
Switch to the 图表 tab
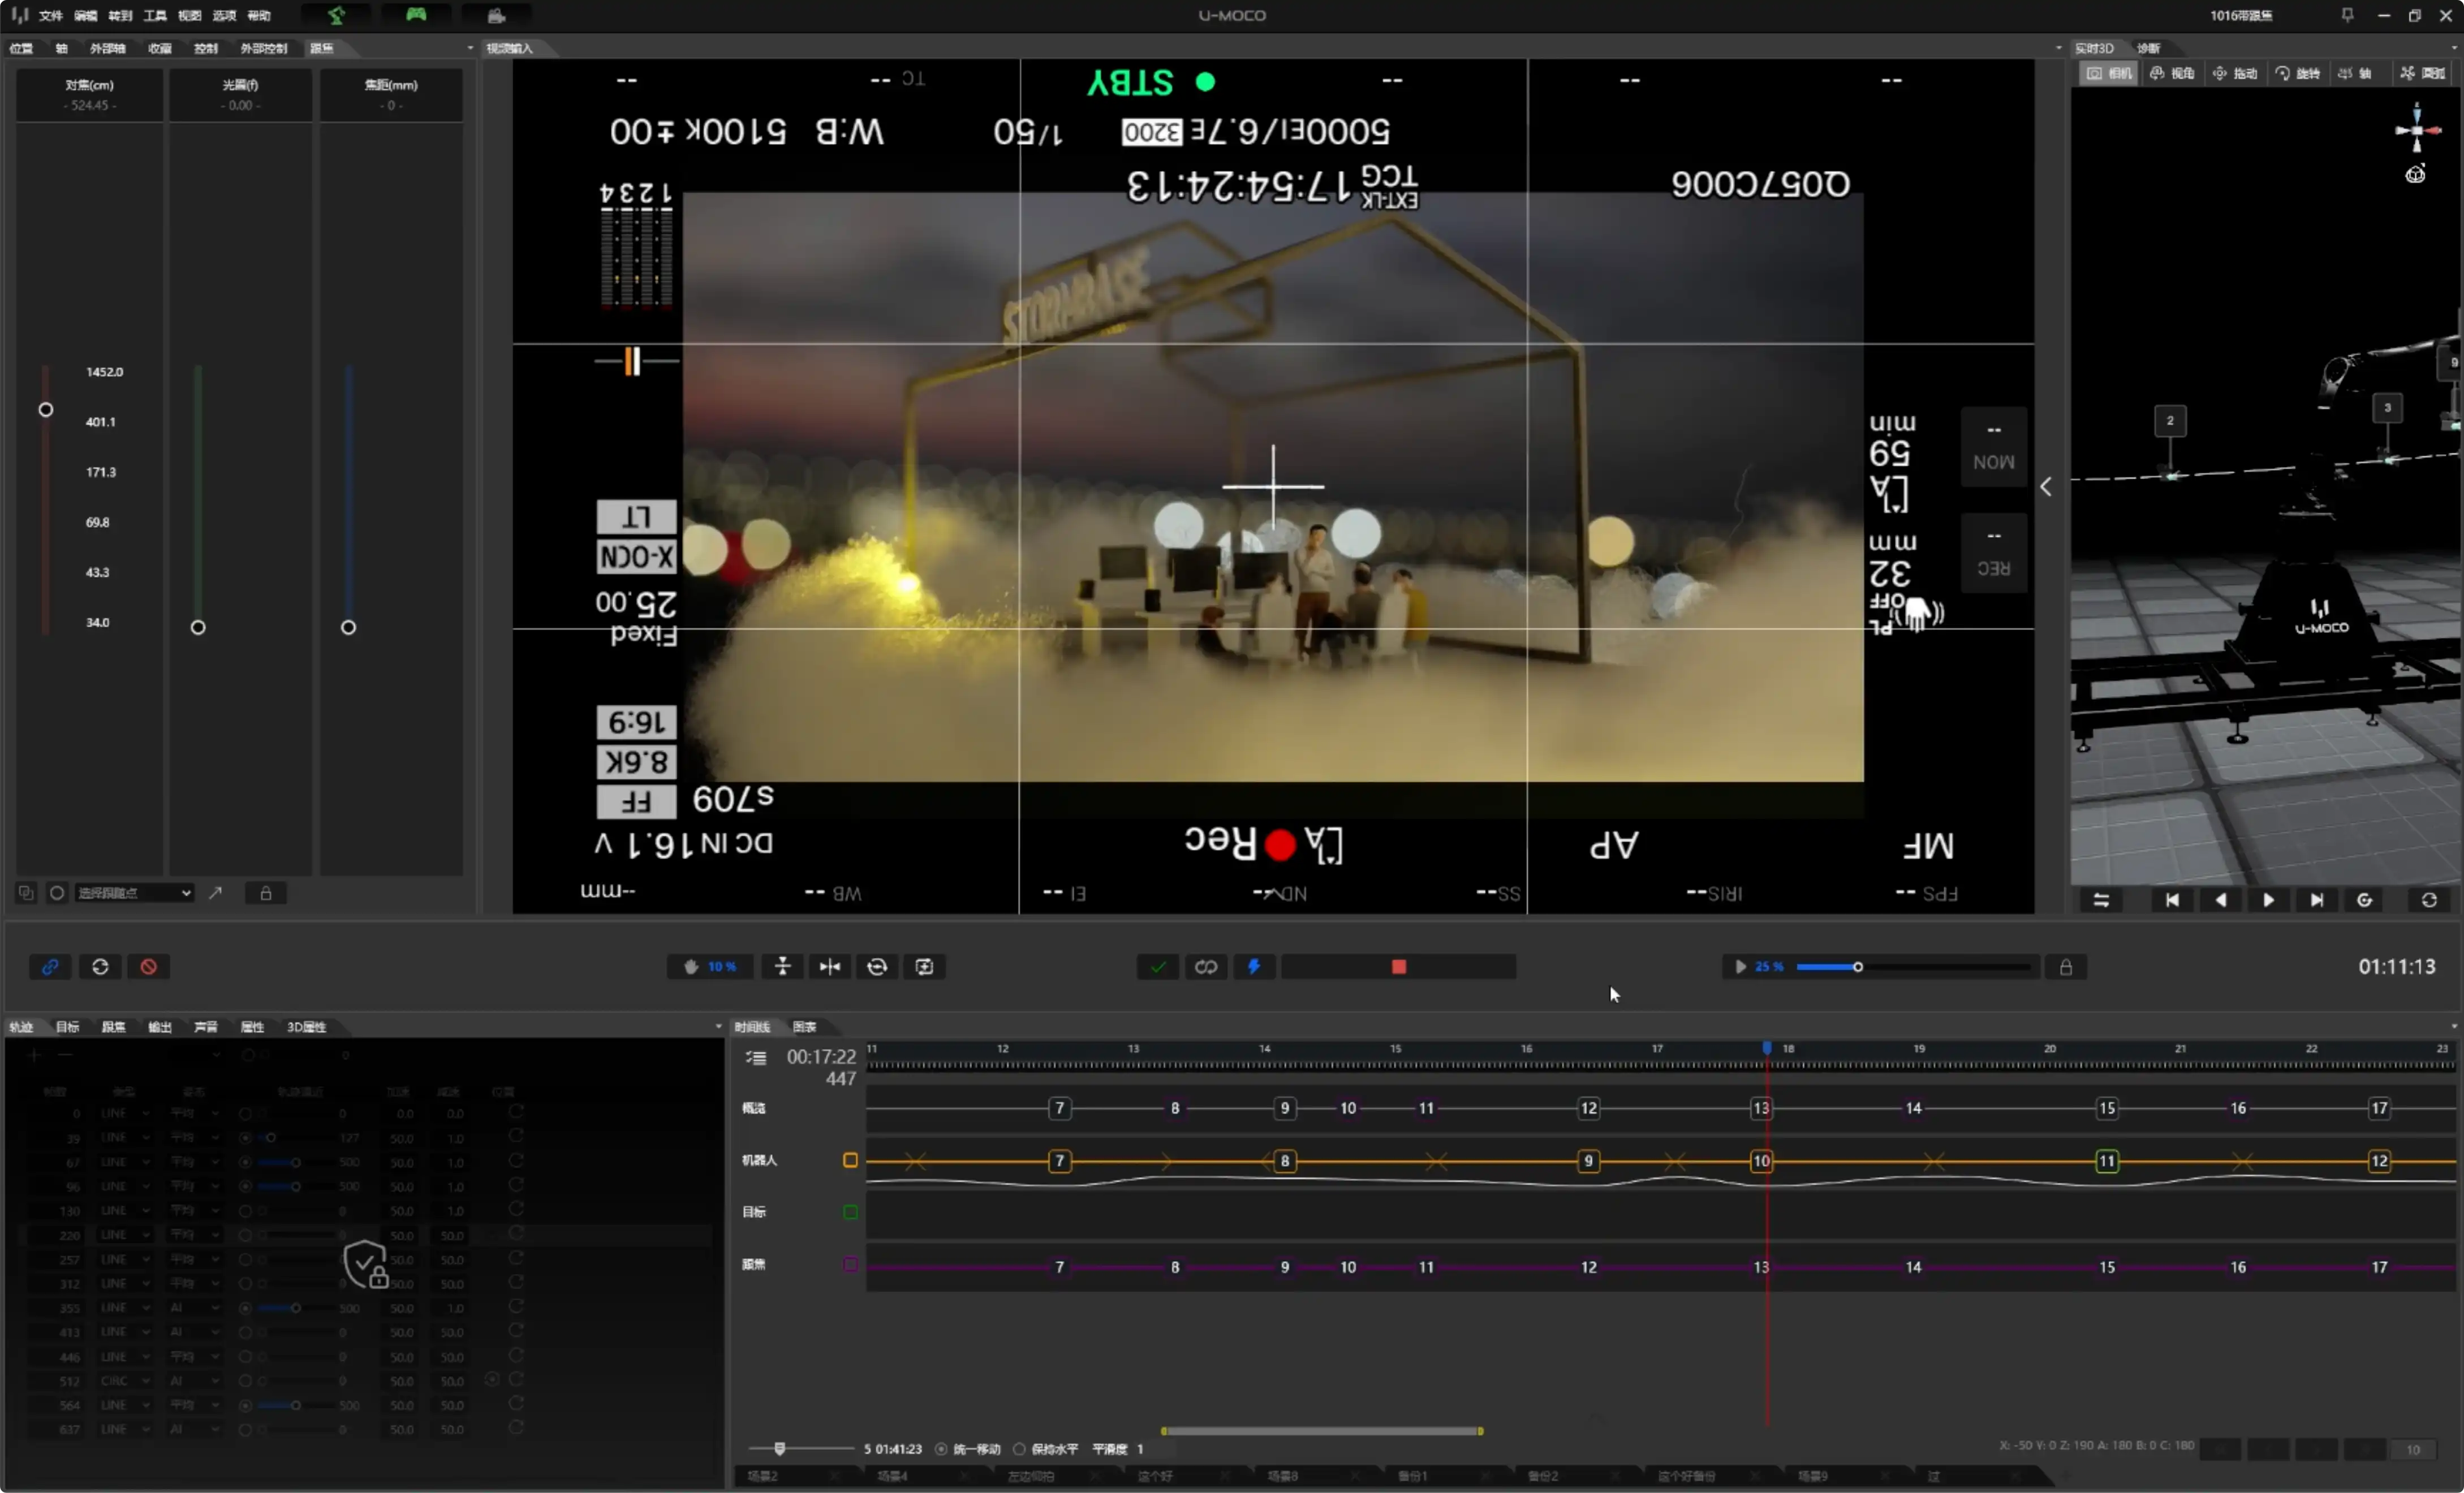coord(805,1027)
